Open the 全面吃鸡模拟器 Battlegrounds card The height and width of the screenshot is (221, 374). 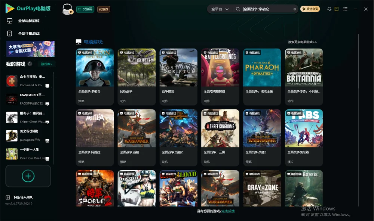tap(220, 77)
